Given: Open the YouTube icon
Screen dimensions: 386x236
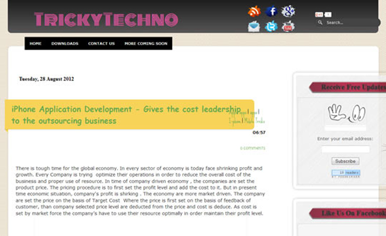Looking at the screenshot, I should 288,27.
